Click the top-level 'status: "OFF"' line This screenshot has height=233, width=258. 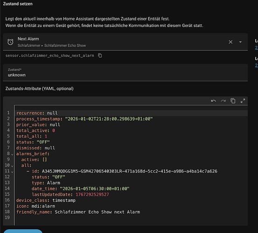(33, 142)
